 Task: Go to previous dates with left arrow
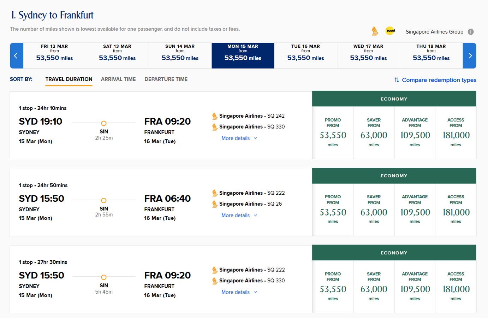click(16, 56)
